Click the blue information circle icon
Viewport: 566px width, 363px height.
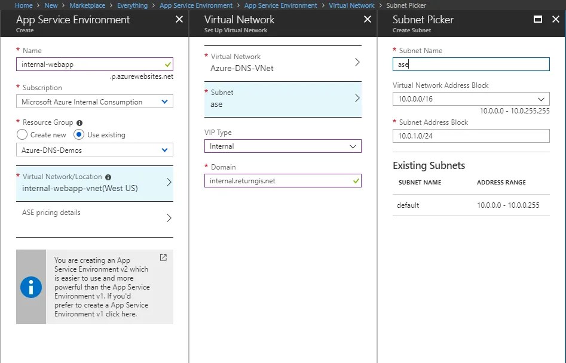point(31,287)
